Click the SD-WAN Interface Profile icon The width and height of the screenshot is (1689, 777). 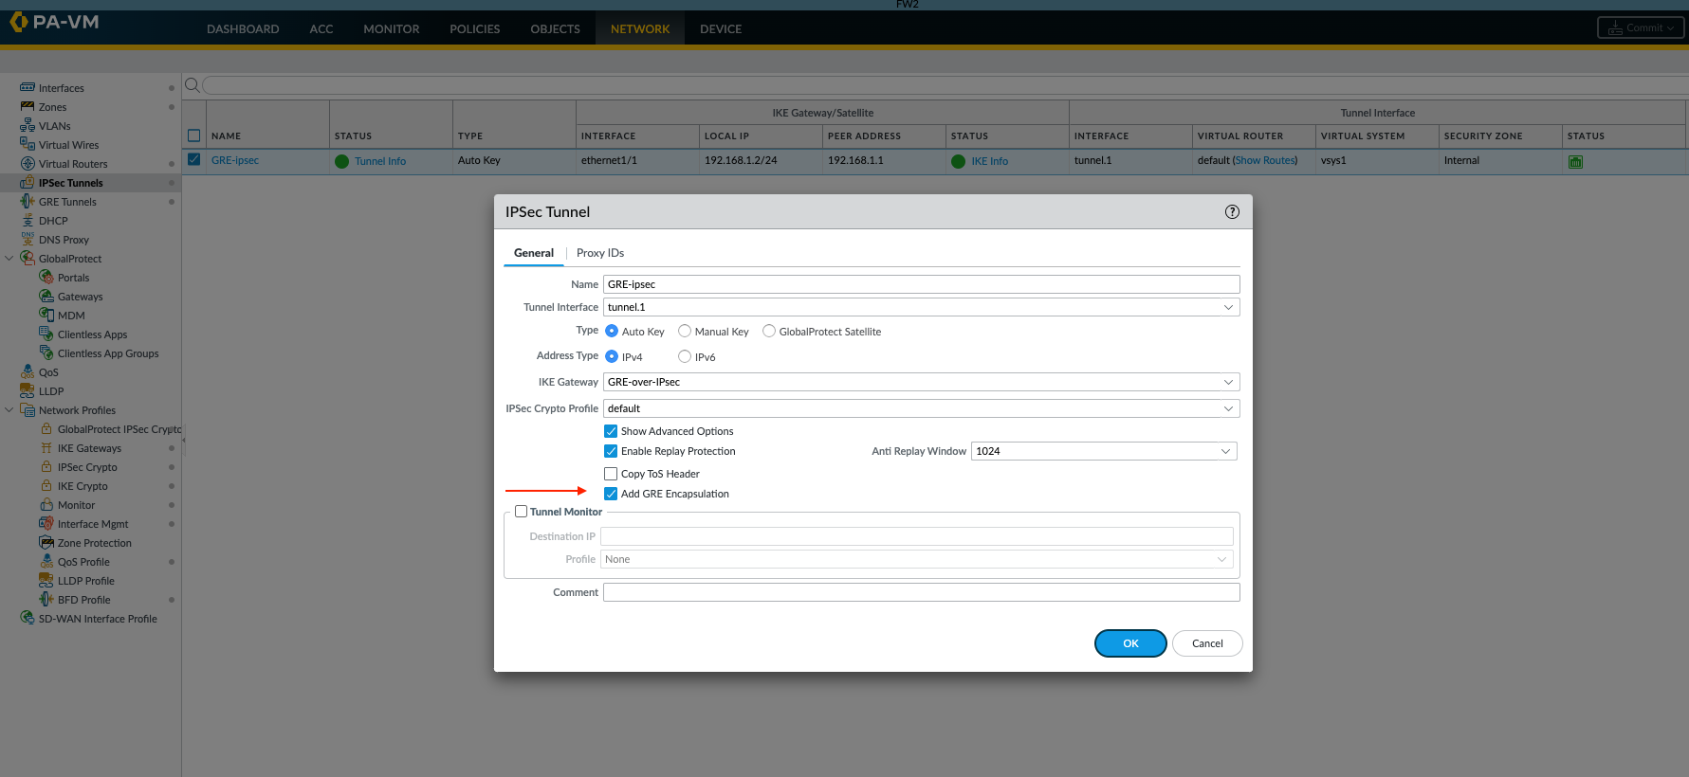tap(28, 618)
